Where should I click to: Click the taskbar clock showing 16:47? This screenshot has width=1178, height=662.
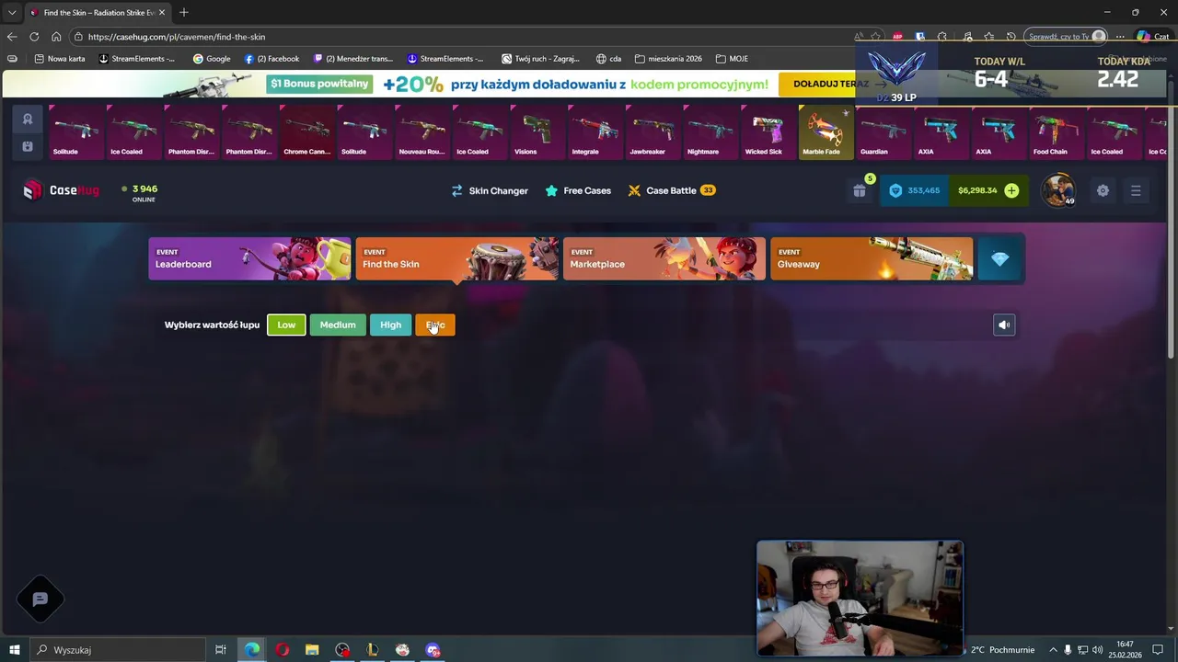[x=1125, y=650]
